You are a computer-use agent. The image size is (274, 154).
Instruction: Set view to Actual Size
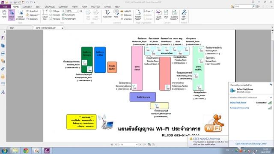45,15
